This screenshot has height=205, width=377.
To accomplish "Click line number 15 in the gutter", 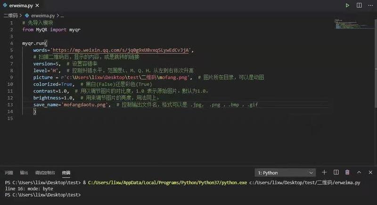I will pyautogui.click(x=10, y=118).
